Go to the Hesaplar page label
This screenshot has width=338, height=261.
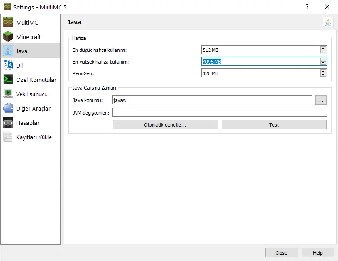[x=28, y=123]
